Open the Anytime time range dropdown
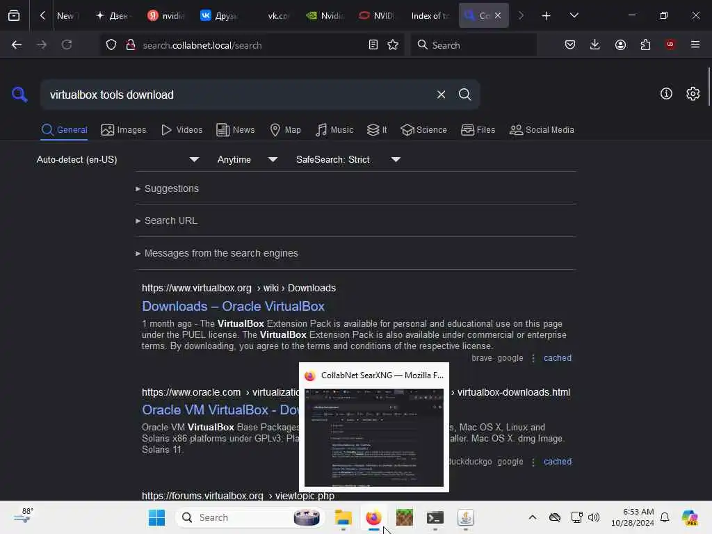 [248, 159]
